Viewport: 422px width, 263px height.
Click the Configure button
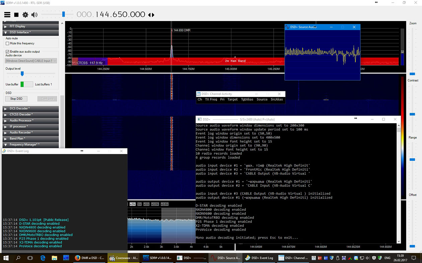pos(47,99)
